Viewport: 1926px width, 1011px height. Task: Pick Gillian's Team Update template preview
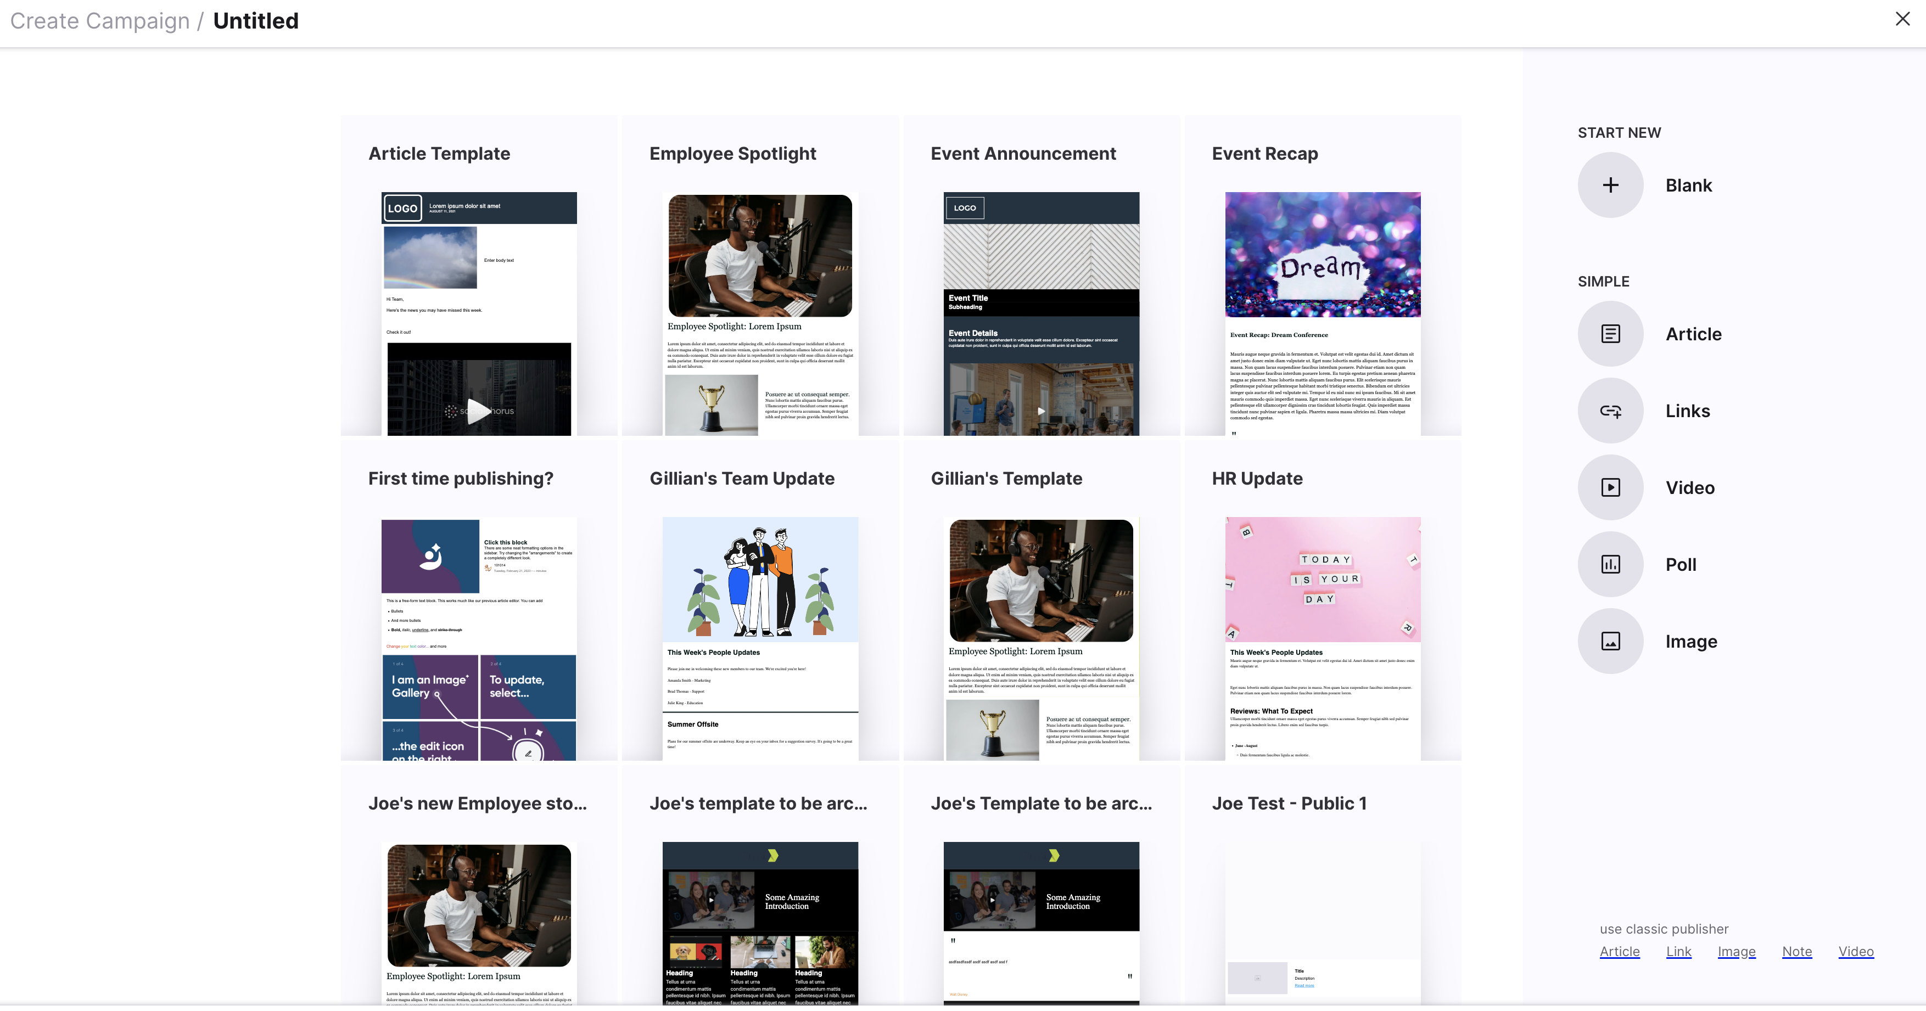coord(760,639)
